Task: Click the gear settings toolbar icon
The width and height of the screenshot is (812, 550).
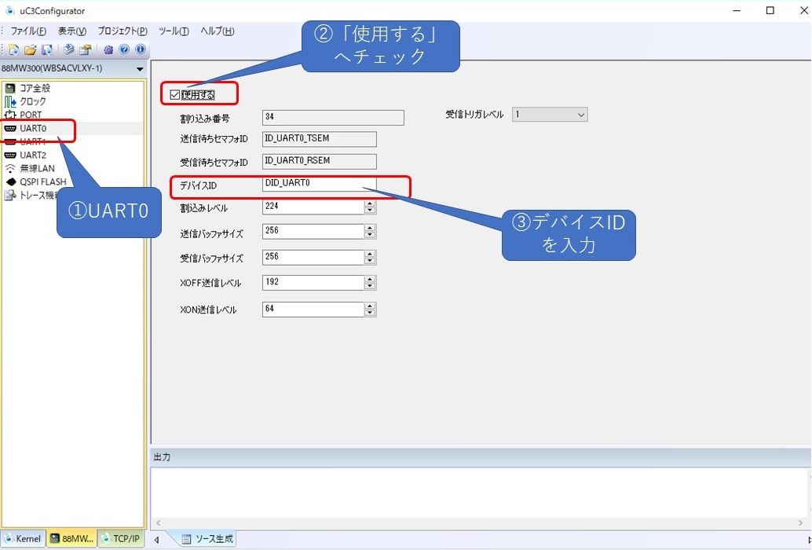Action: click(108, 49)
